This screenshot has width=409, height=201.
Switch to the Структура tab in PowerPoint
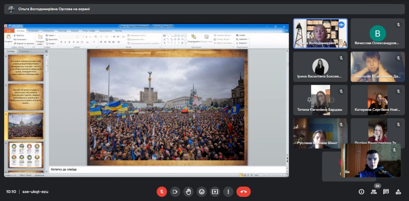[24, 51]
